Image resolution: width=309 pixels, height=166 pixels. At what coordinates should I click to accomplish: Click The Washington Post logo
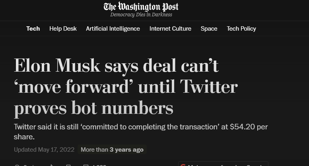(x=141, y=6)
